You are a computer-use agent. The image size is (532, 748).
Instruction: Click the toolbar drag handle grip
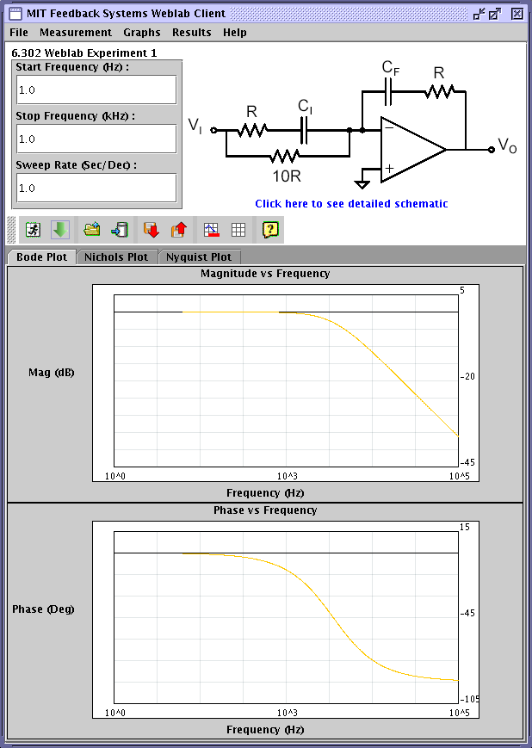click(11, 230)
